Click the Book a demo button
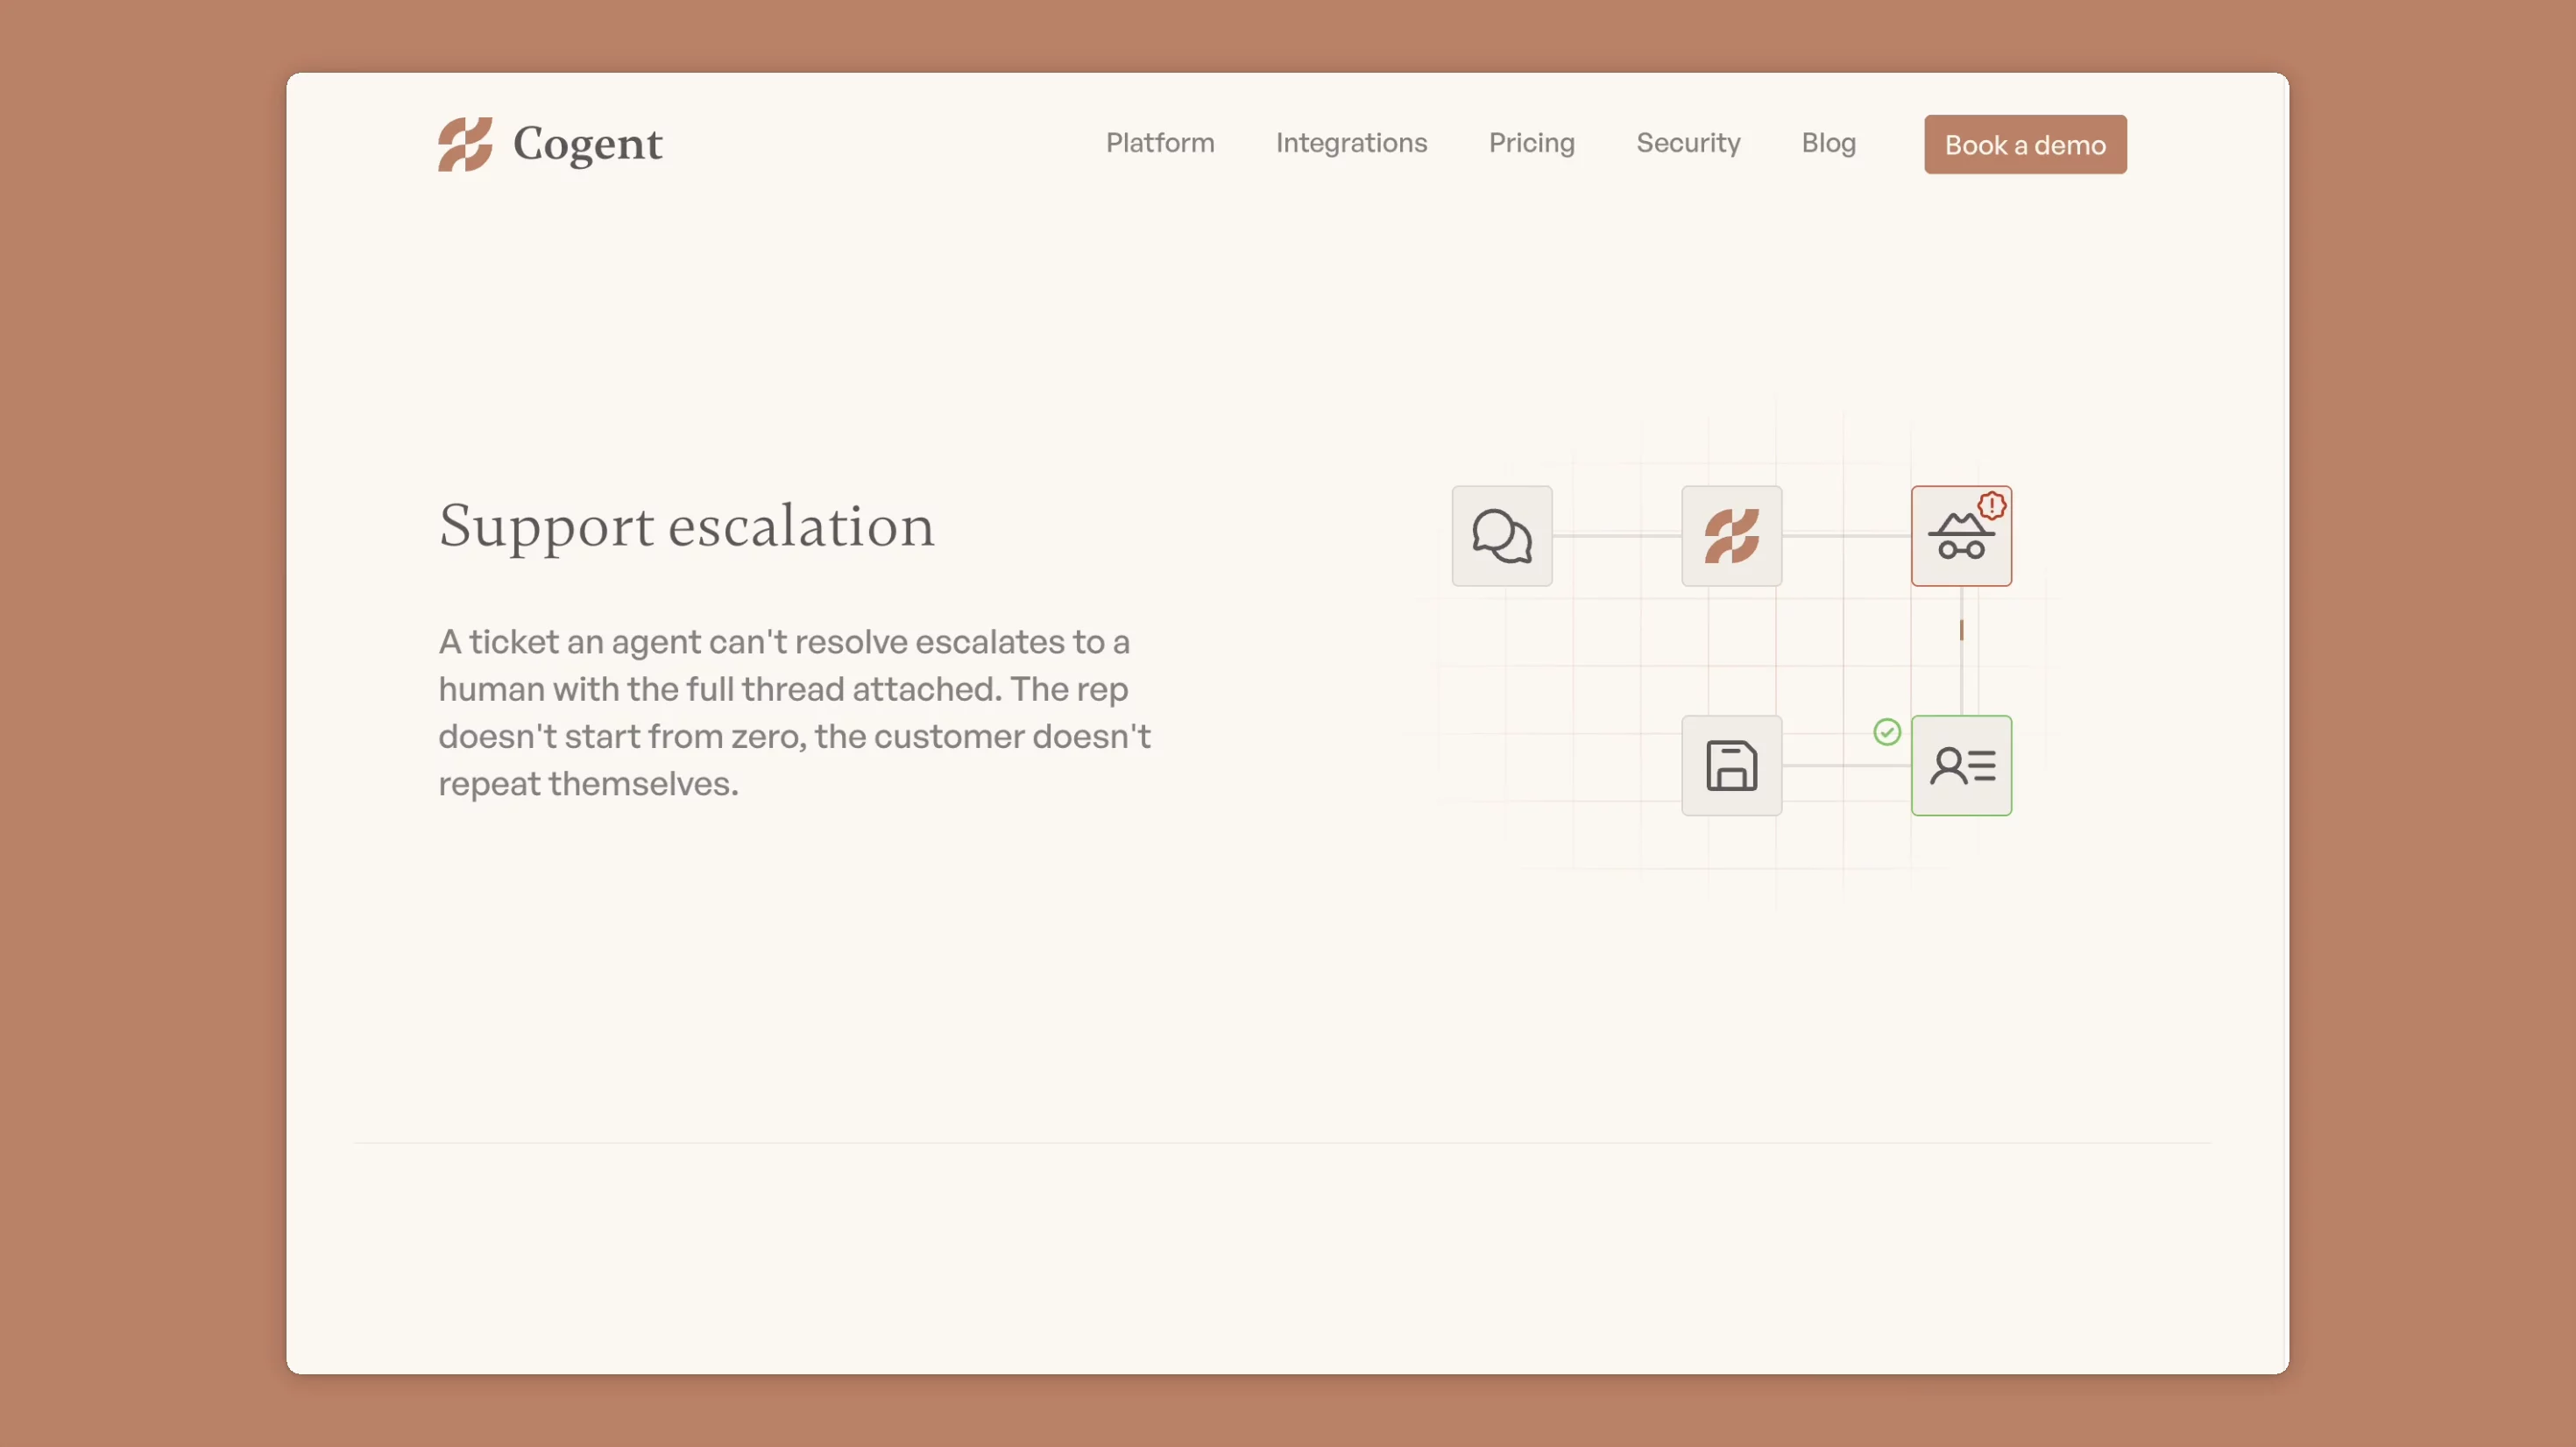The image size is (2576, 1447). click(2025, 144)
